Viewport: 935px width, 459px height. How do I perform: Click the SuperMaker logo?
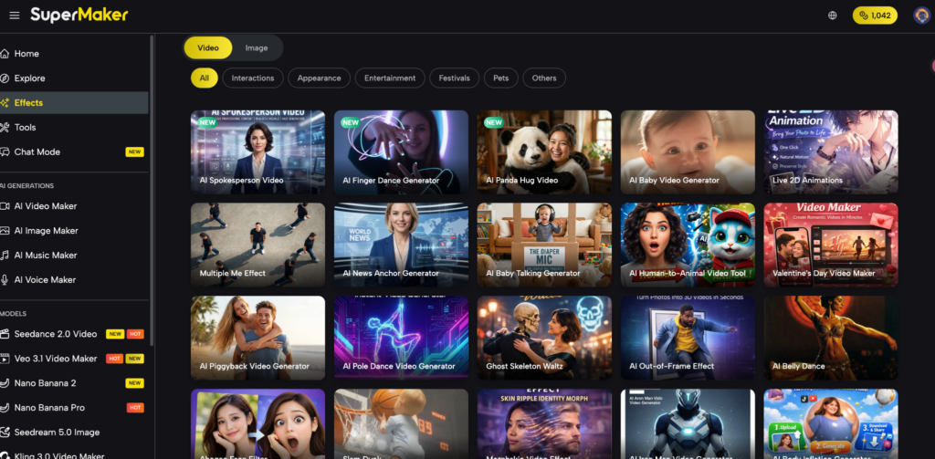[79, 16]
